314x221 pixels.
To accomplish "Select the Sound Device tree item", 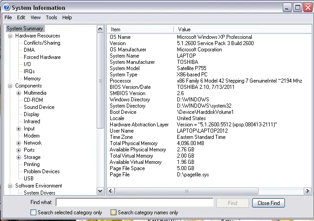I will (39, 107).
